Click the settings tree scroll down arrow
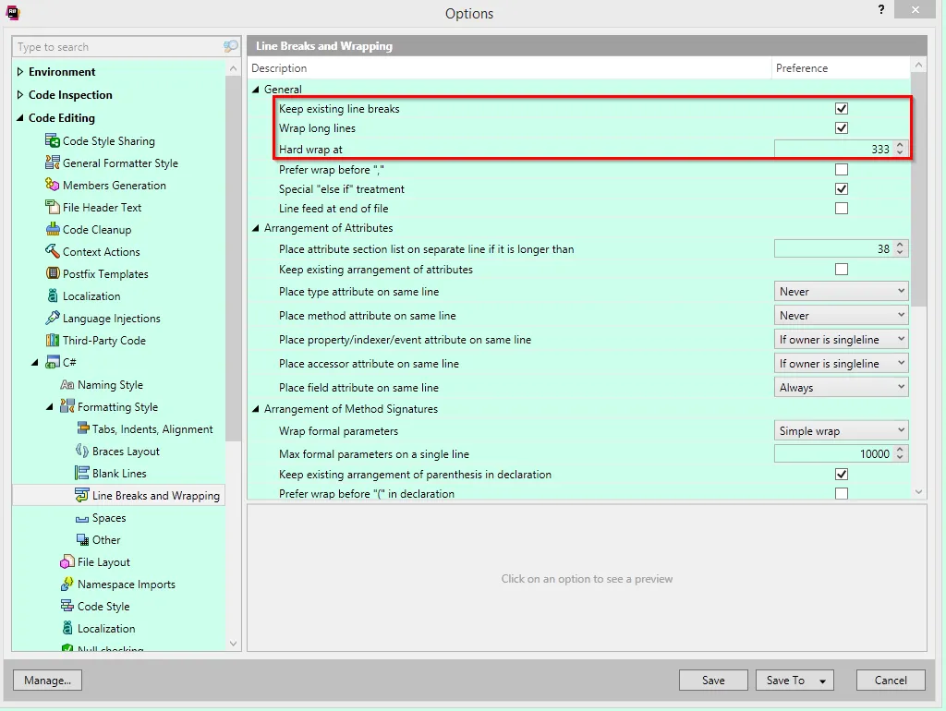This screenshot has height=711, width=946. (233, 644)
